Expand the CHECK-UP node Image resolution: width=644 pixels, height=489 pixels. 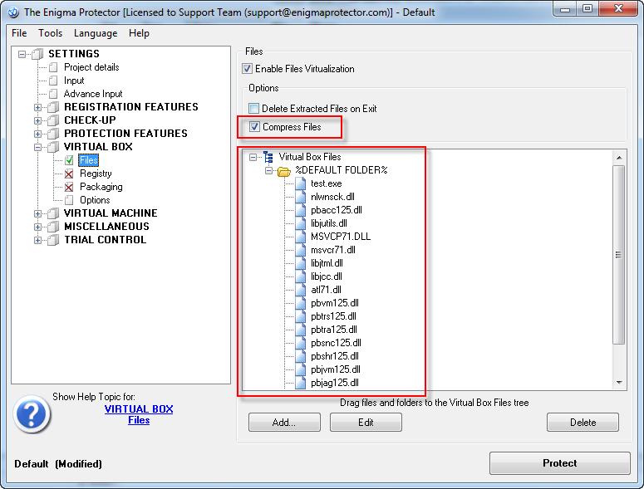(37, 120)
